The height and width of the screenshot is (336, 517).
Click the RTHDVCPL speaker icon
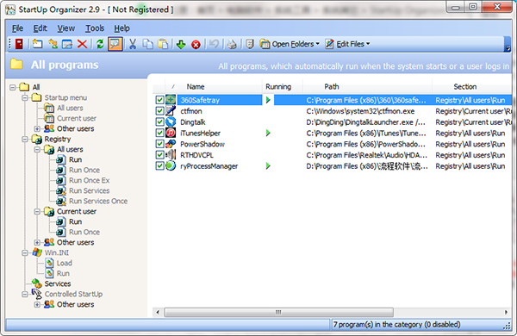[x=171, y=154]
